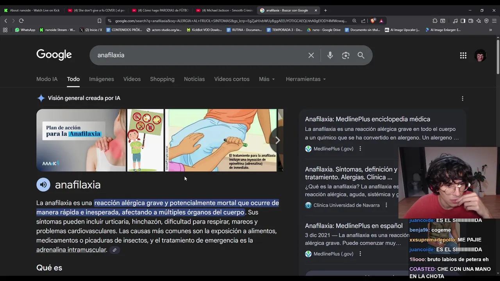Select the Shopping tab
500x281 pixels.
162,79
